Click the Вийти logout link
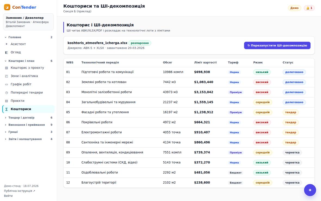321x201 pixels. tap(8, 196)
